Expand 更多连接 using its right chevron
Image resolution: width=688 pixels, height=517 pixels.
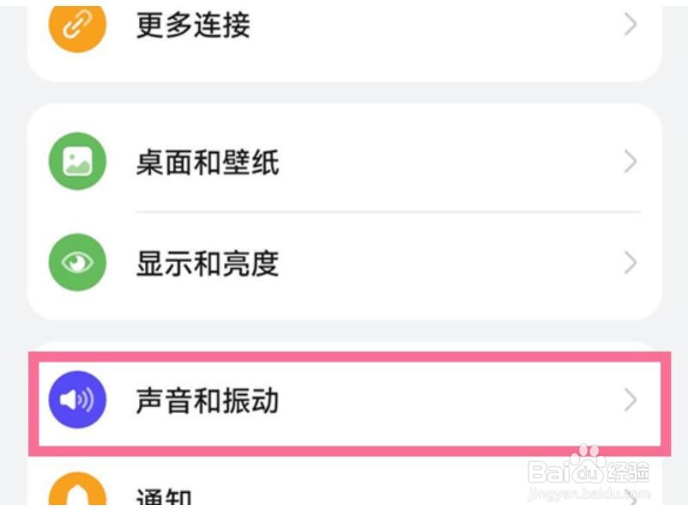pyautogui.click(x=631, y=25)
